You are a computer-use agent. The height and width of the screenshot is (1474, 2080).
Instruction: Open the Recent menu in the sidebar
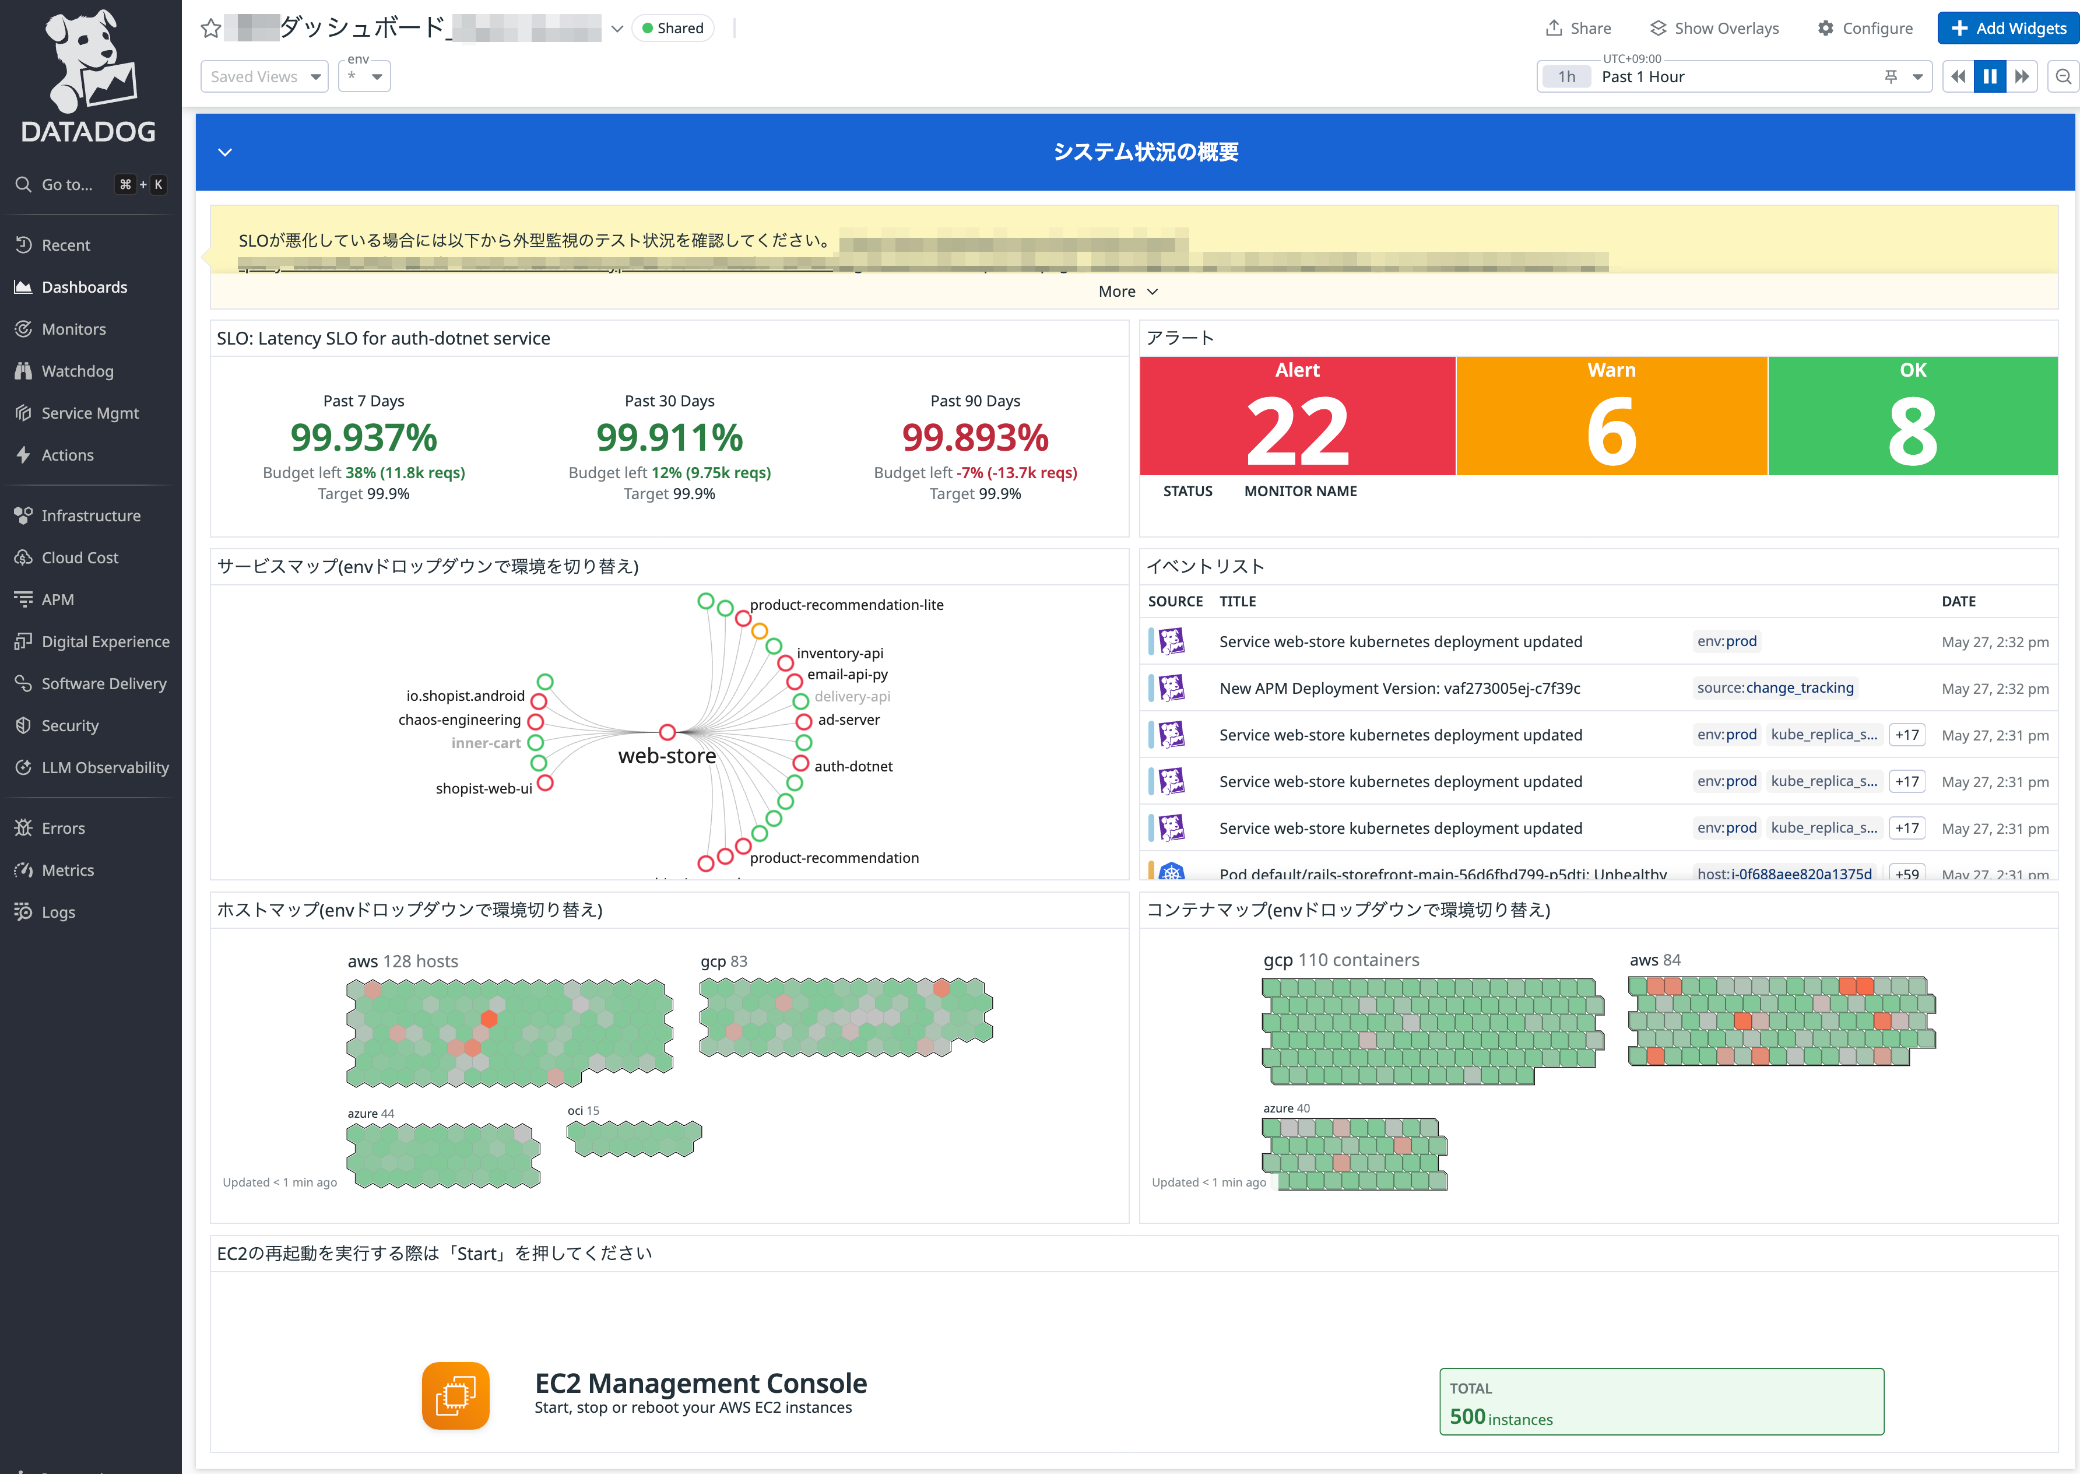click(65, 245)
